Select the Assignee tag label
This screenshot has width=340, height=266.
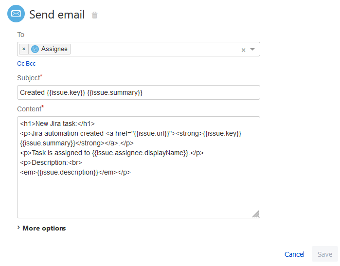[54, 49]
